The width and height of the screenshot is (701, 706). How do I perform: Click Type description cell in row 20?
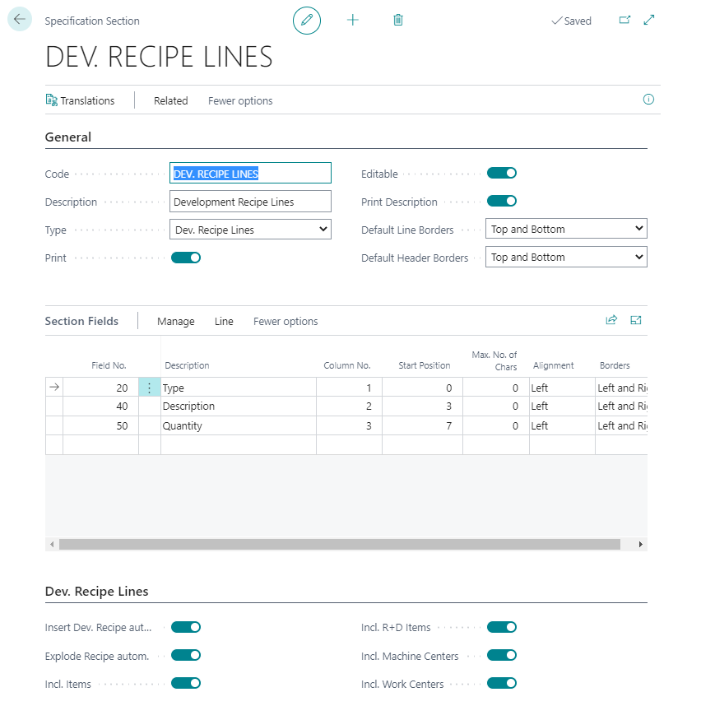(x=239, y=388)
